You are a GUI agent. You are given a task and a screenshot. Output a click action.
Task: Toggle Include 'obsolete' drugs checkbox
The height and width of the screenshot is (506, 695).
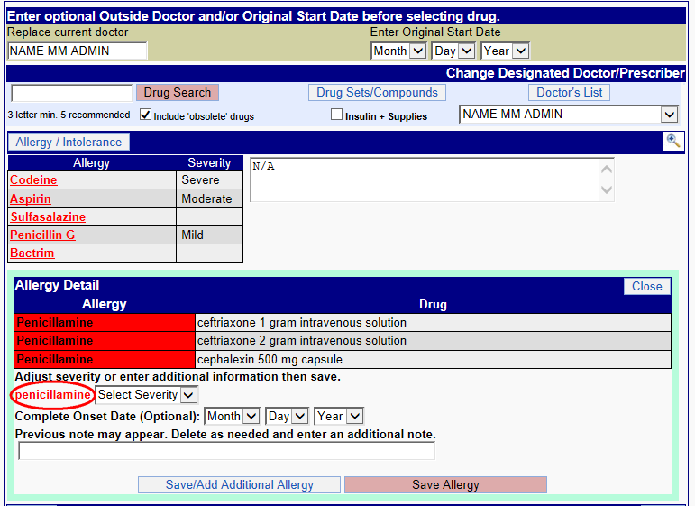tap(145, 115)
